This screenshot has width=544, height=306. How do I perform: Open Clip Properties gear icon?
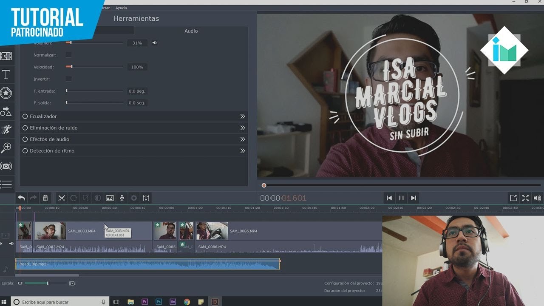tap(134, 198)
